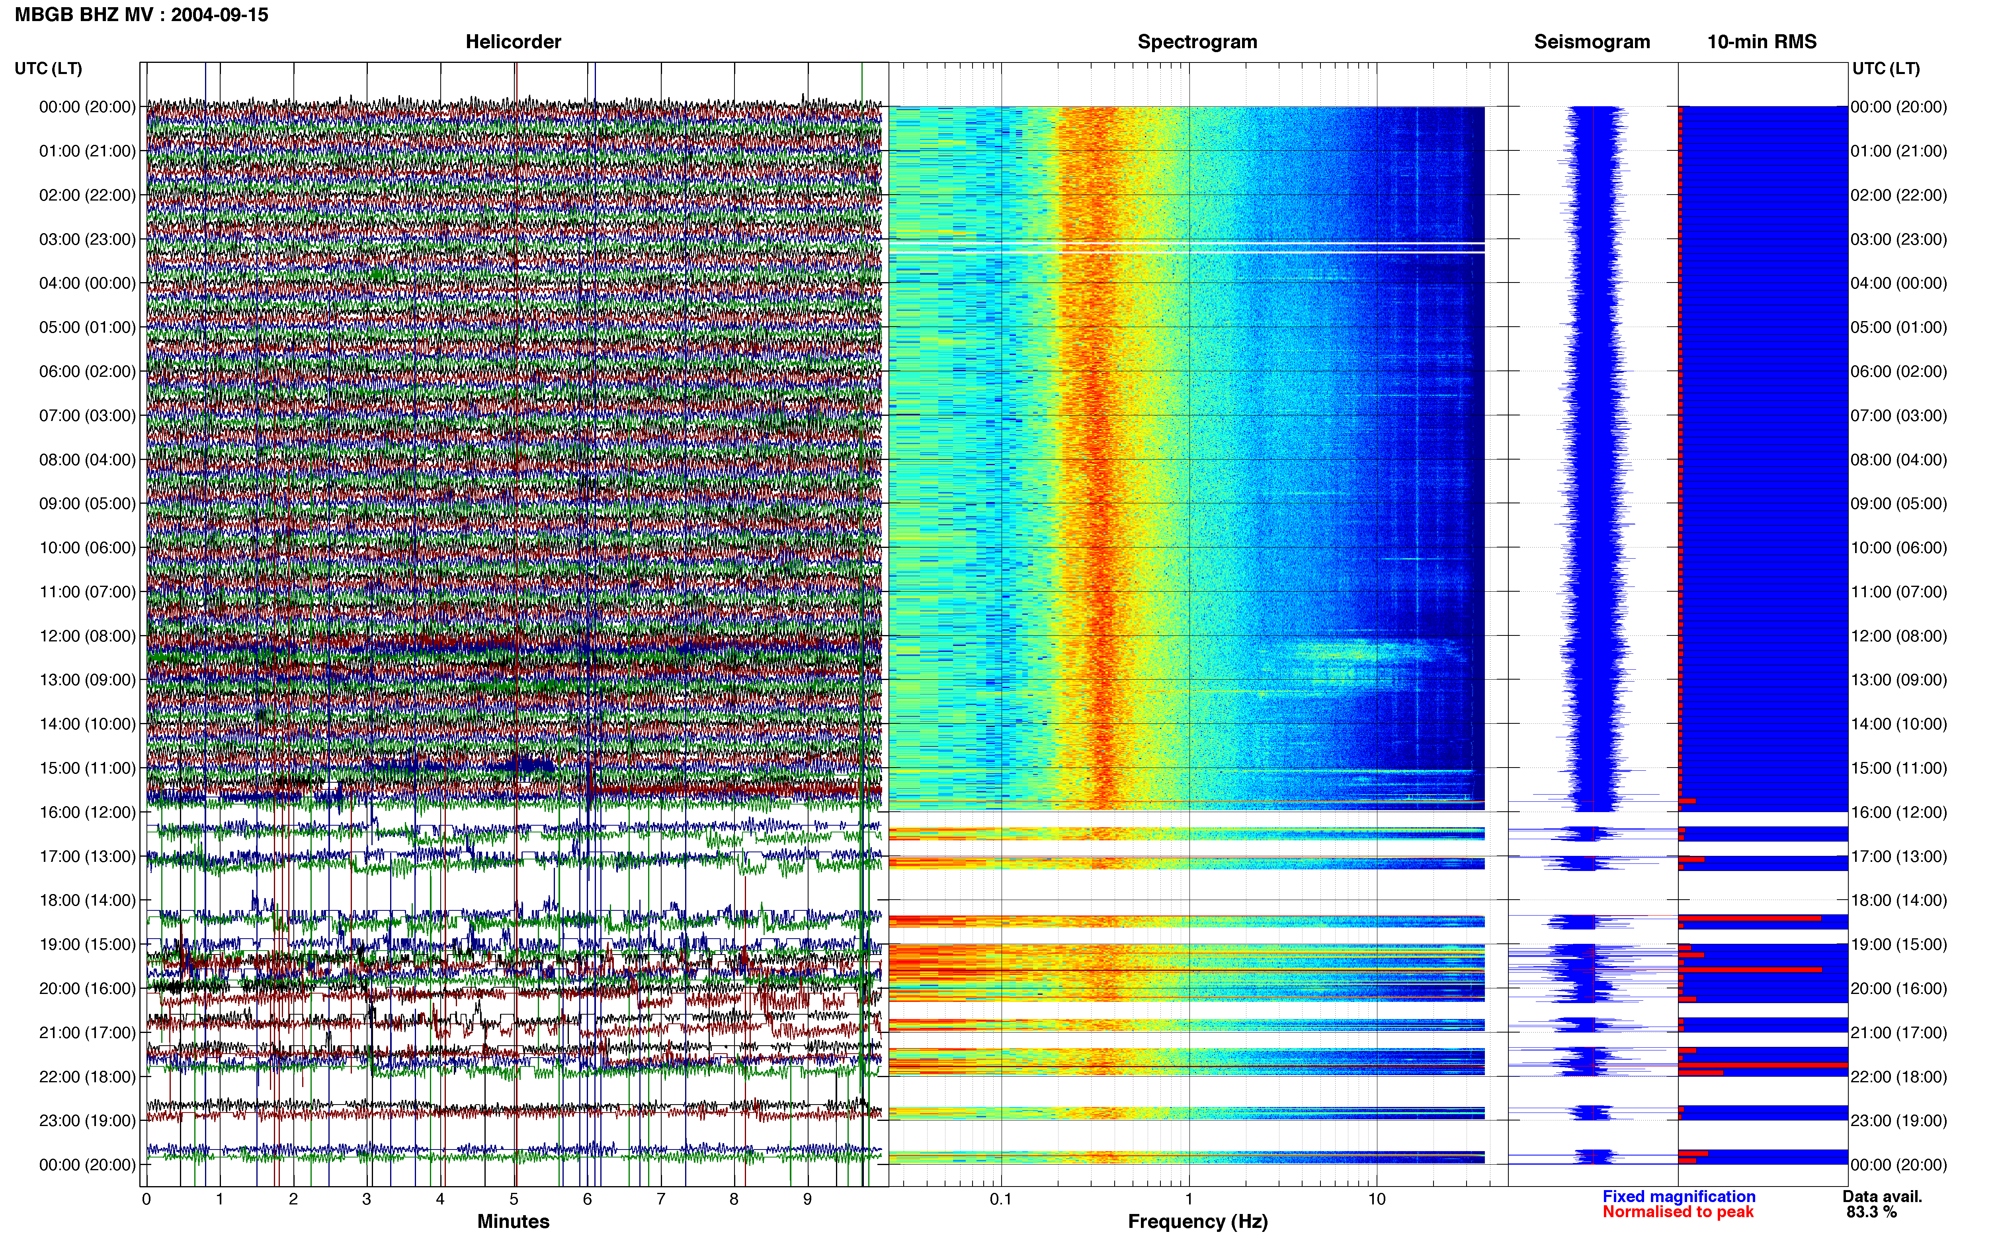The image size is (1998, 1249).
Task: Click the minute tick label 9
Action: click(807, 1199)
